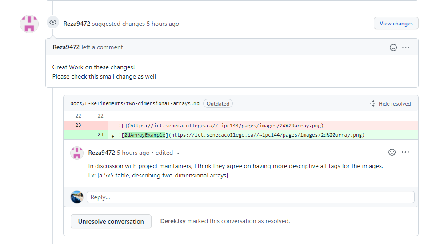
Task: Add emoji reaction to alt tags comment
Action: 392,152
